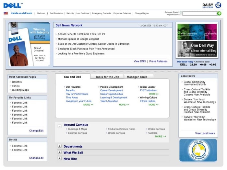Open Lost Customer link in navigation

click(83, 13)
